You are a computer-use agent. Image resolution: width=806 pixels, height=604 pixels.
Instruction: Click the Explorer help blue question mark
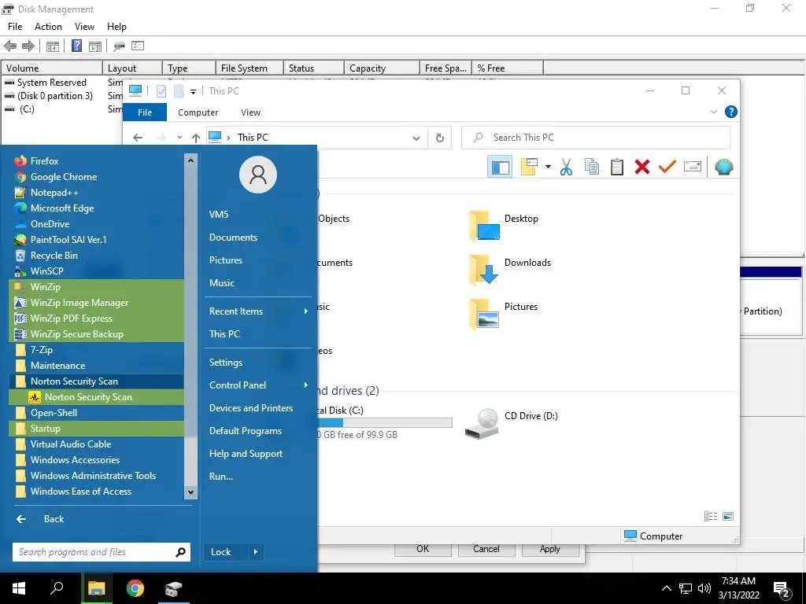pos(730,112)
